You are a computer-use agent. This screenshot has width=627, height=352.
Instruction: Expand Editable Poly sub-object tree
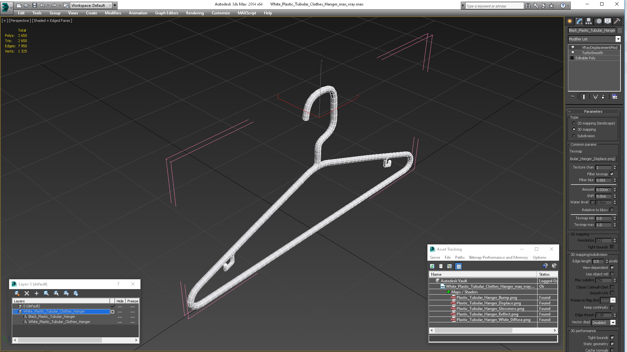pos(572,58)
